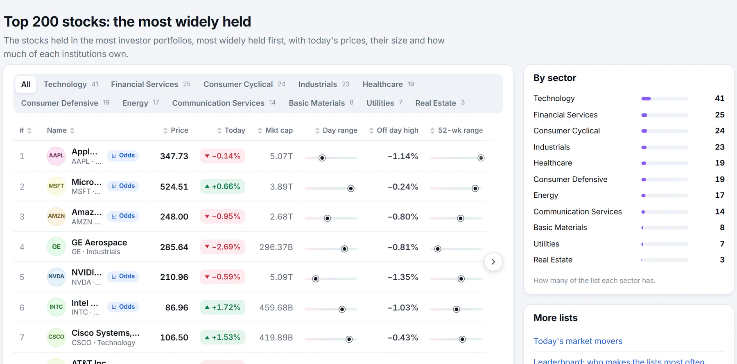Screen dimensions: 737x364
Task: Click Technology sector bar in sidebar
Action: click(665, 99)
